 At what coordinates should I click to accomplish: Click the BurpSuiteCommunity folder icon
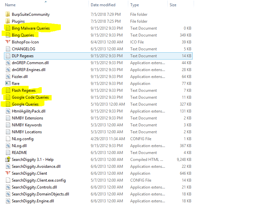(8, 14)
